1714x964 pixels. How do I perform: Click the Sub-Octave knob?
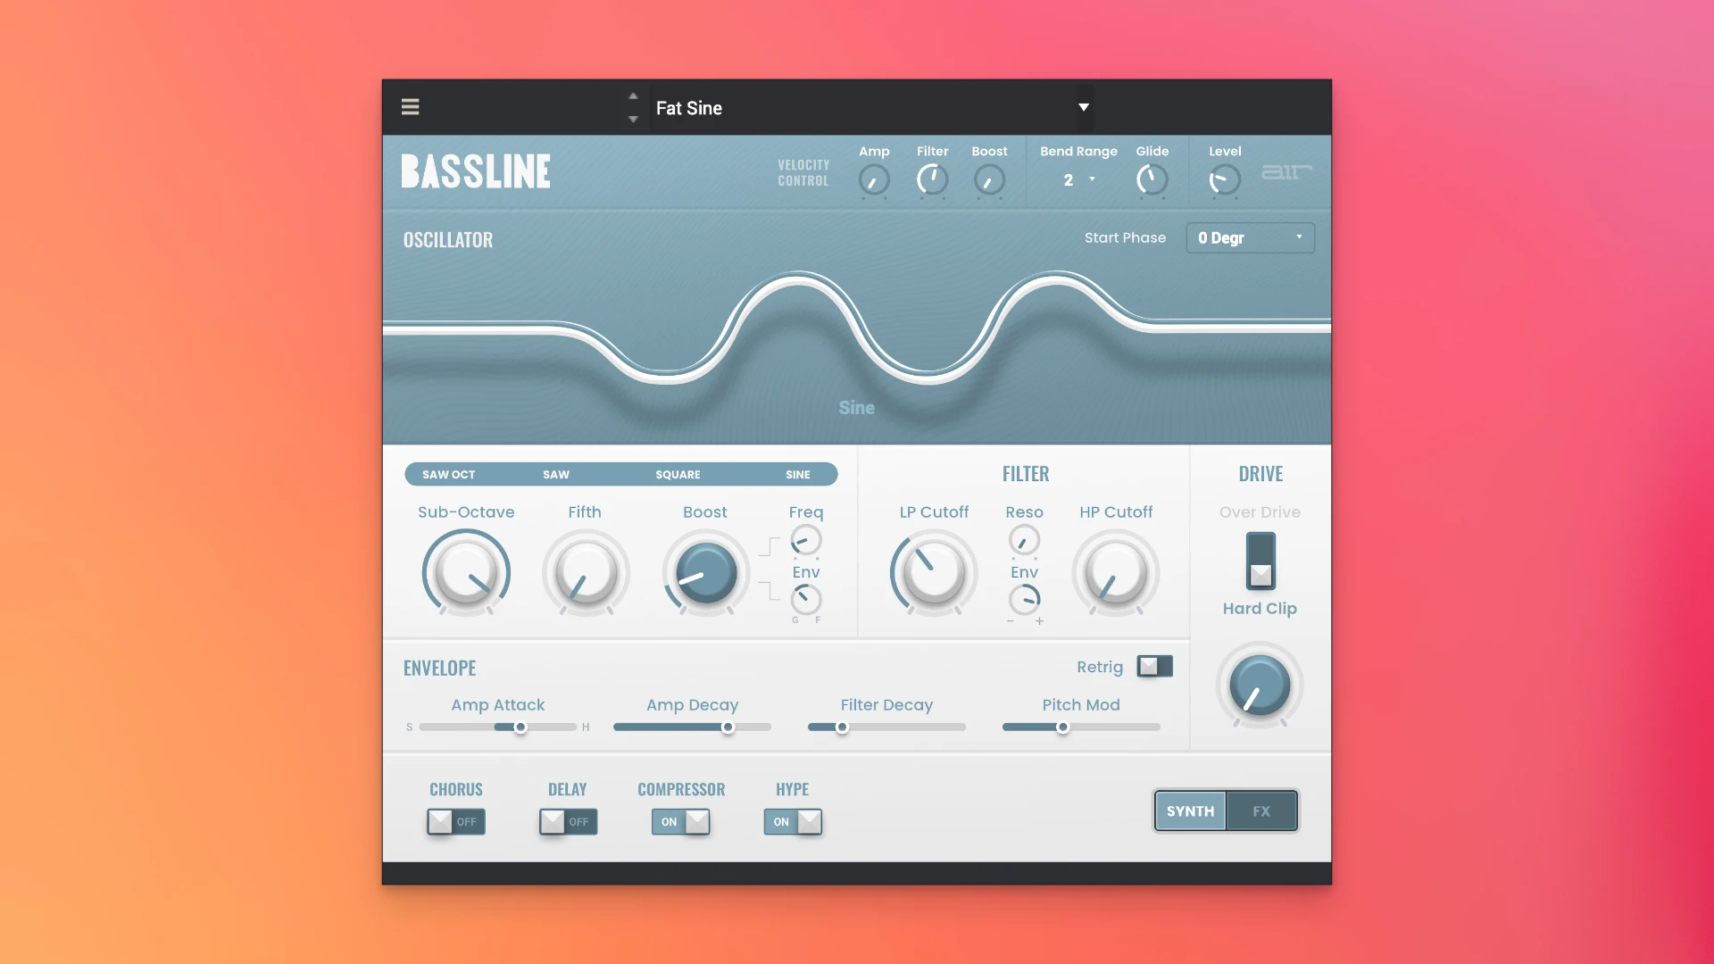click(x=466, y=573)
